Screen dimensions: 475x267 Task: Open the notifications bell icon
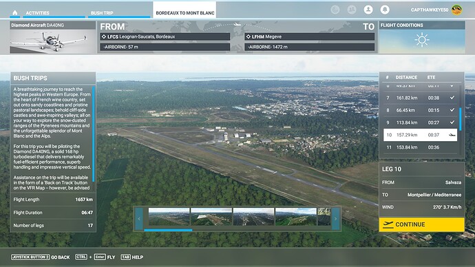(385, 10)
